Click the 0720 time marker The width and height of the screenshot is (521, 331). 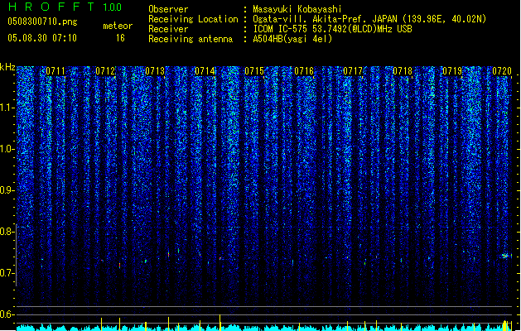click(502, 71)
